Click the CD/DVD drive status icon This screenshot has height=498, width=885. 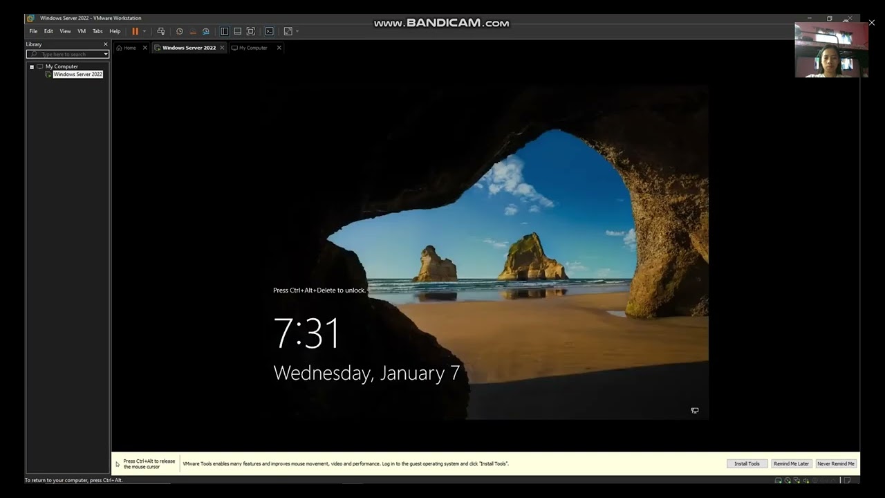coord(788,481)
